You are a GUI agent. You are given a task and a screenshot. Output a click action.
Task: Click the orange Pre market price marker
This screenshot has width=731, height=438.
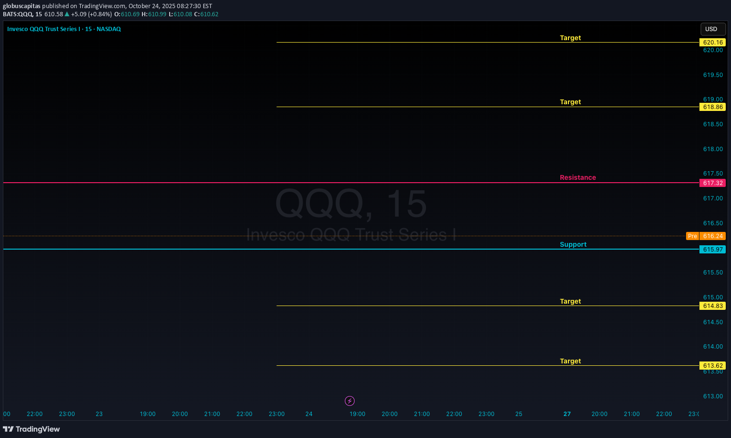tap(692, 236)
